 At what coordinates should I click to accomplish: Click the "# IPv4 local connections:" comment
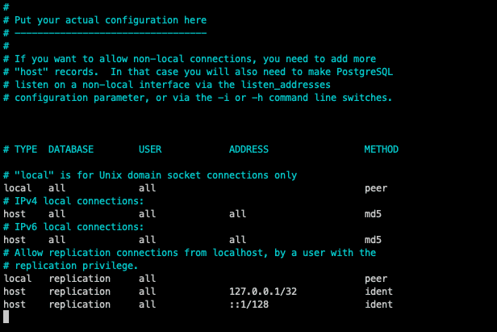73,201
